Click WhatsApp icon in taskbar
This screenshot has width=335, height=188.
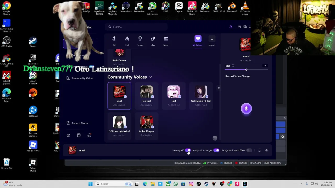(x=176, y=184)
